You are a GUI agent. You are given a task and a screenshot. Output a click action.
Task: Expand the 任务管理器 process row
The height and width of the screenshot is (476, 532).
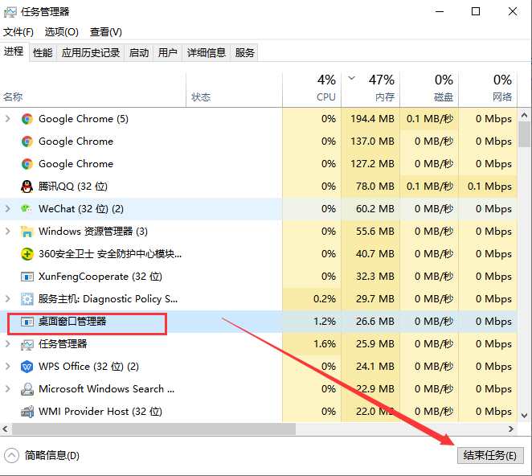8,343
